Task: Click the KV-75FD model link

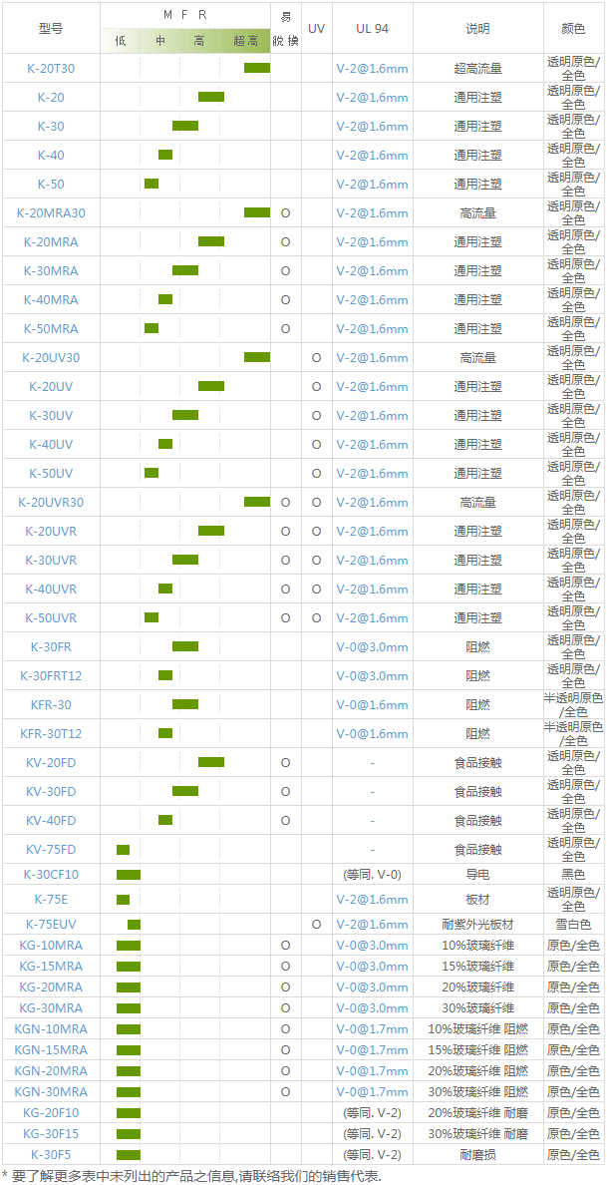Action: click(50, 850)
